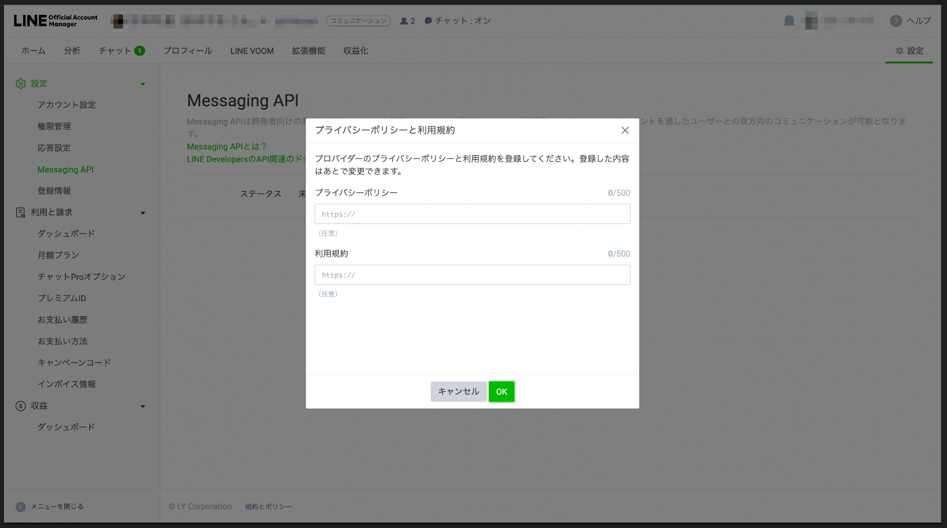
Task: Collapse the 収益 sidebar section
Action: click(x=143, y=407)
